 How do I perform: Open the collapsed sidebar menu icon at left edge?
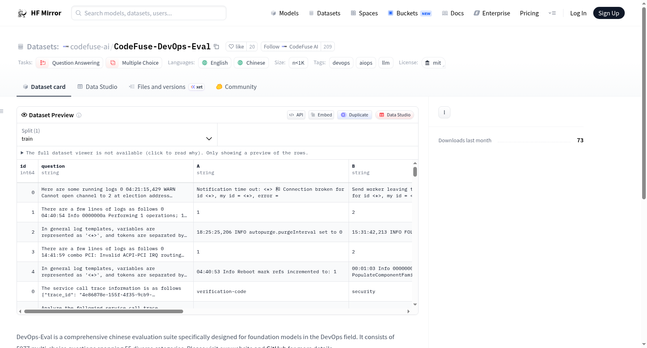pos(2,111)
